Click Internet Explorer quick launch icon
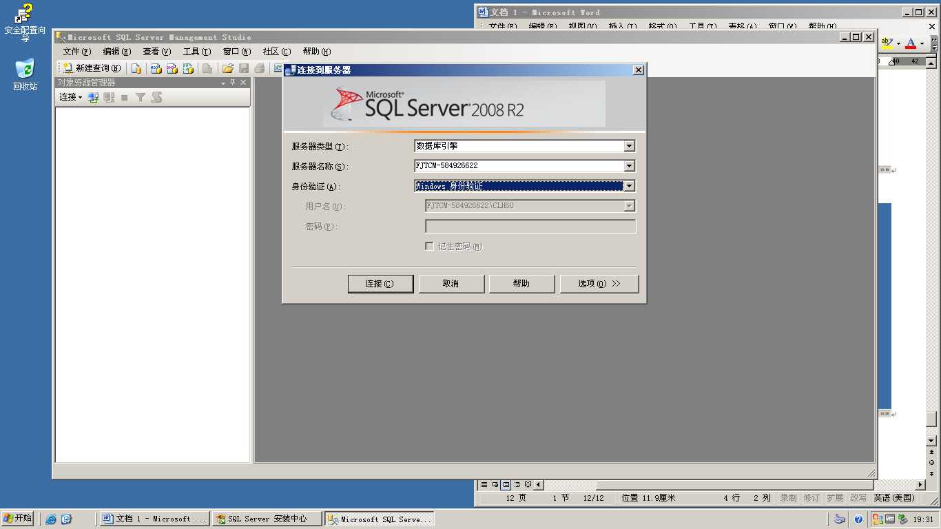Image resolution: width=941 pixels, height=529 pixels. tap(50, 519)
